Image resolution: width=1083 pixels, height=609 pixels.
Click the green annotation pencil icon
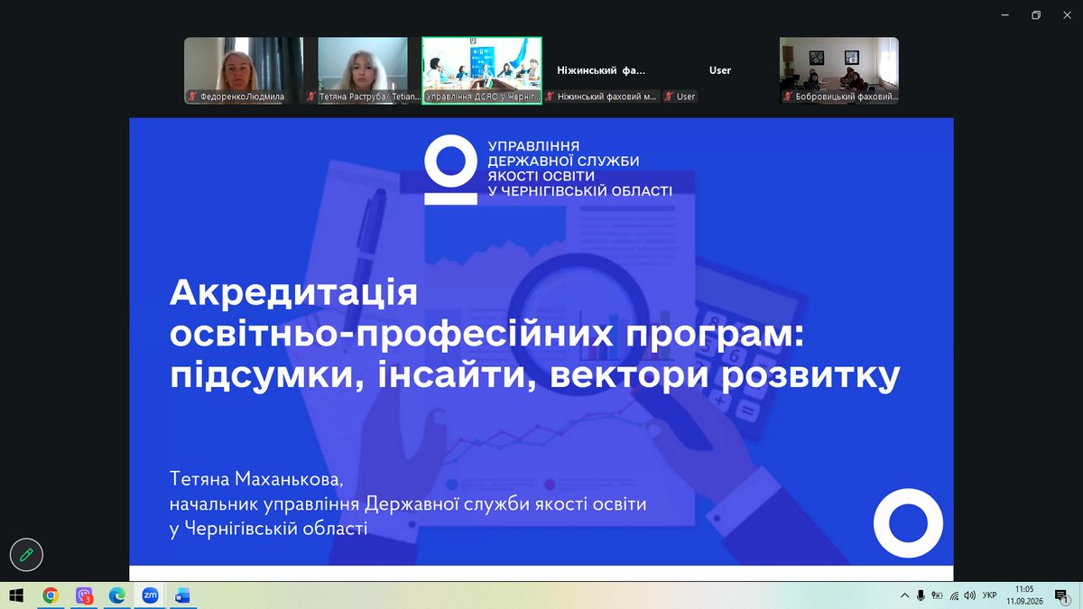tap(26, 555)
